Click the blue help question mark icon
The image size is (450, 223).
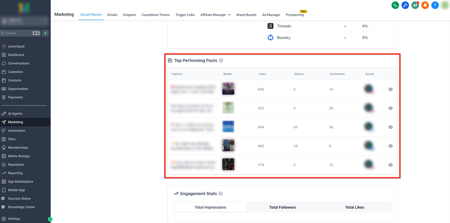435,5
